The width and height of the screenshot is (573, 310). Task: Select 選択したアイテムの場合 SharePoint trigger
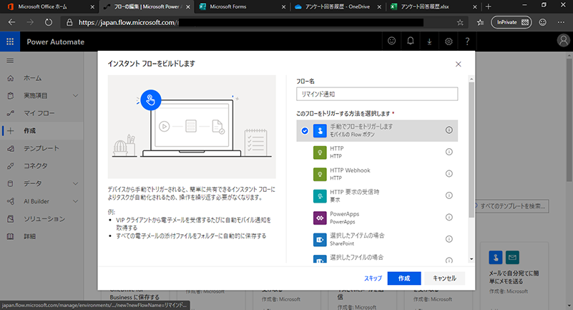point(377,239)
